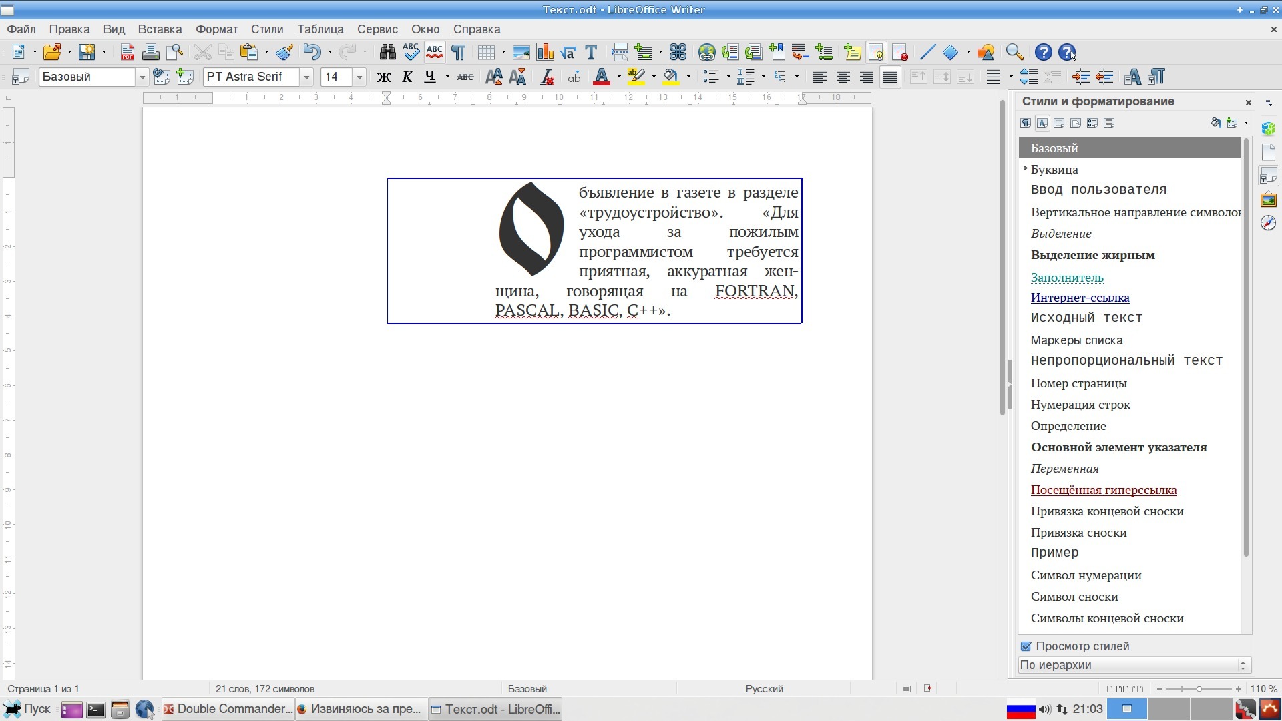Toggle italic (К) formatting
Viewport: 1282px width, 721px height.
tap(407, 77)
